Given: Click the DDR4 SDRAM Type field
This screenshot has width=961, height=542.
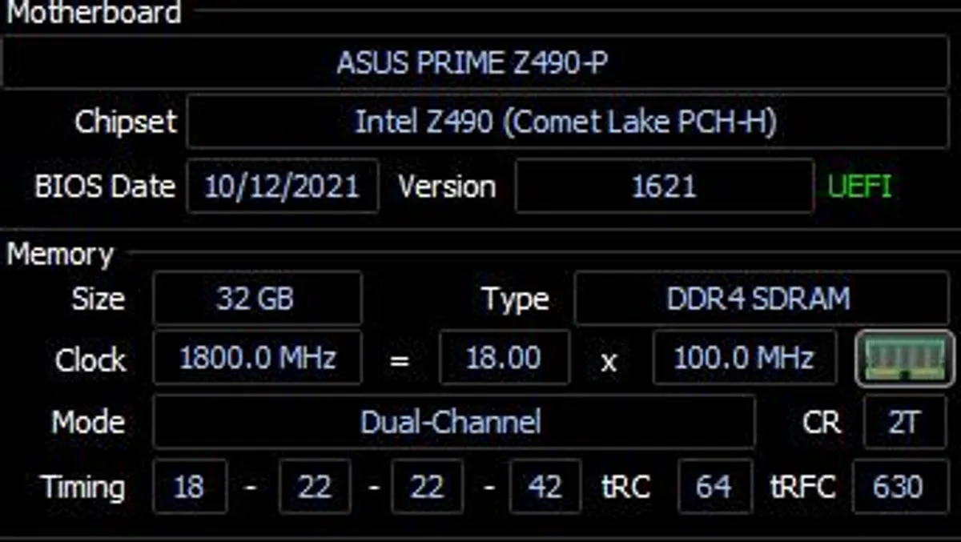Looking at the screenshot, I should click(762, 298).
